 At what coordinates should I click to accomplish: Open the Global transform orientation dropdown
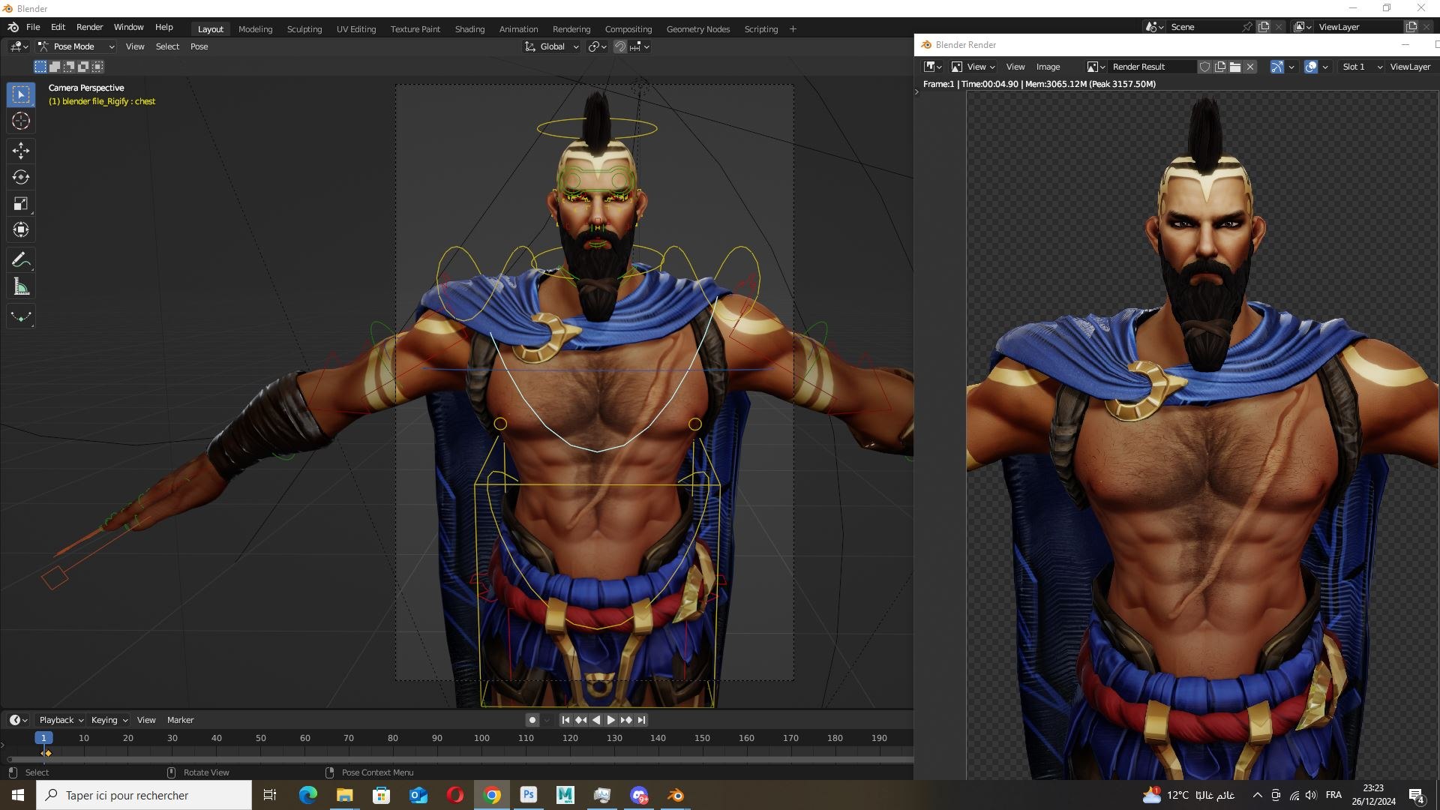552,46
